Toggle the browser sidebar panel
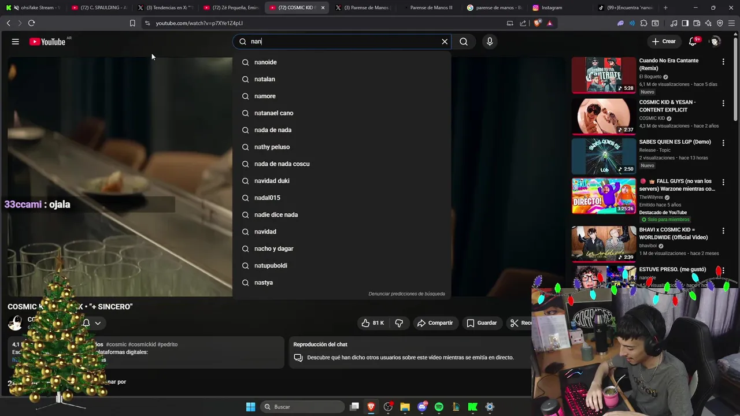 tap(685, 23)
